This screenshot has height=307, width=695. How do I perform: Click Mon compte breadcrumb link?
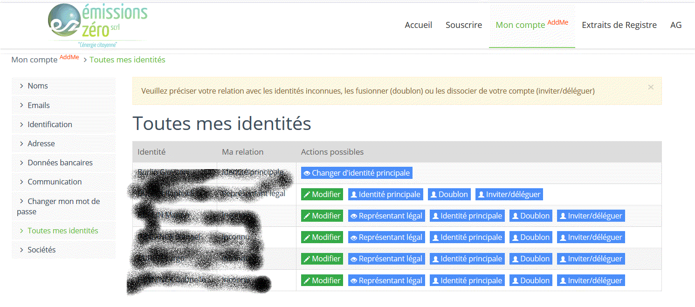pos(34,60)
